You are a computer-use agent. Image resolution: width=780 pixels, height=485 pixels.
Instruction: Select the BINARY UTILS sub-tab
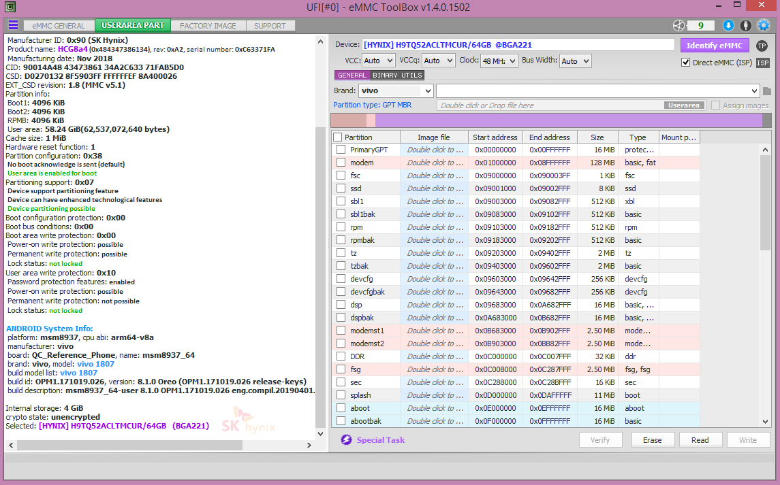point(397,75)
